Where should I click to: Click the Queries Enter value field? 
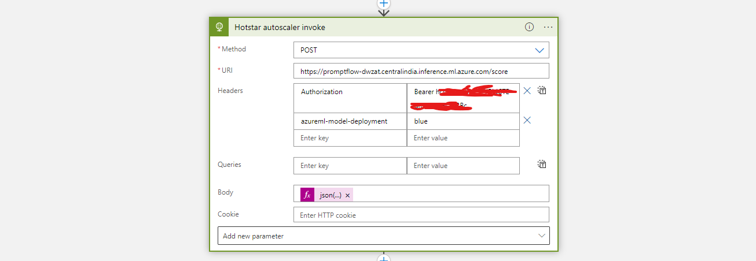click(x=463, y=166)
